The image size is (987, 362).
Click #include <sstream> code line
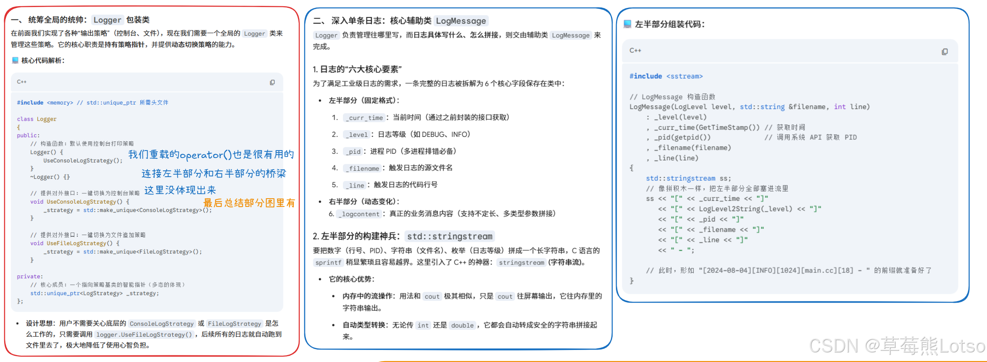[666, 76]
